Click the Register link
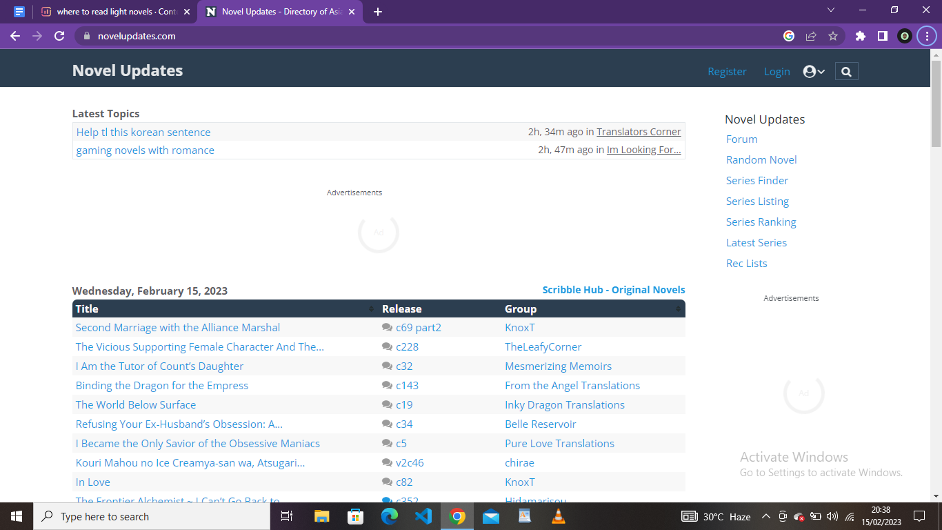 727,71
